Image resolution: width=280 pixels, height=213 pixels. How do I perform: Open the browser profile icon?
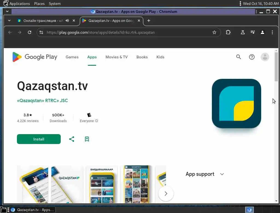262,32
